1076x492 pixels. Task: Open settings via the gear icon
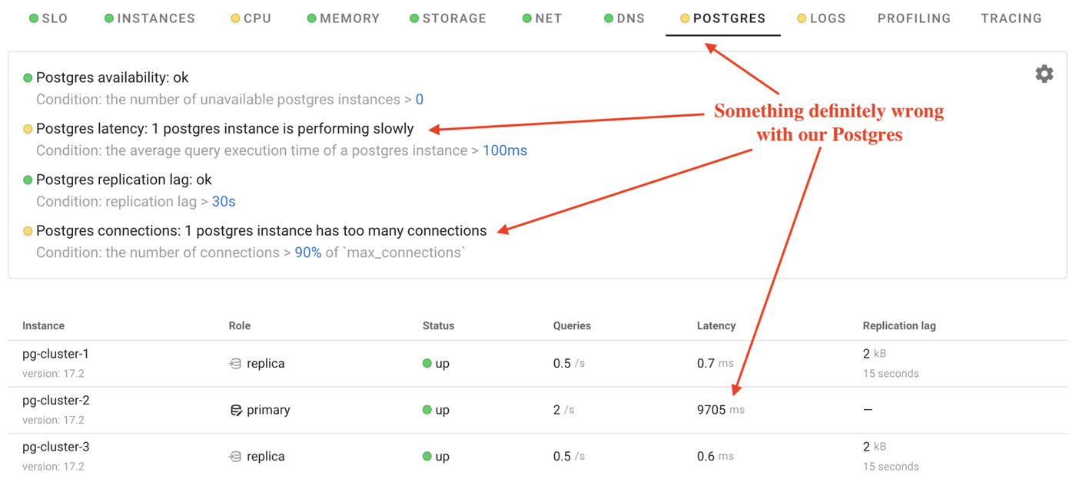coord(1044,73)
